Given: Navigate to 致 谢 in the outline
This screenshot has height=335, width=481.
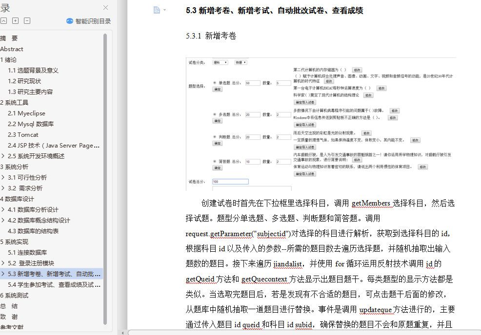Looking at the screenshot, I should (9, 317).
